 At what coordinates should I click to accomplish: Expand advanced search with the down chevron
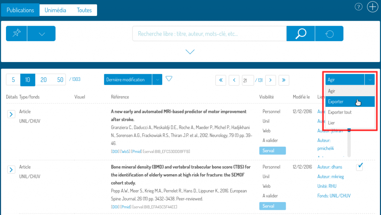click(190, 52)
